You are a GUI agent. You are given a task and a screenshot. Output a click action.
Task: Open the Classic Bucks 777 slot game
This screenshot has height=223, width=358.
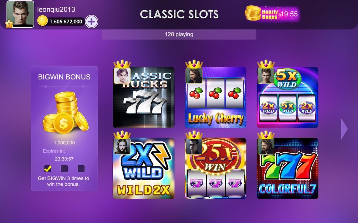point(143,98)
